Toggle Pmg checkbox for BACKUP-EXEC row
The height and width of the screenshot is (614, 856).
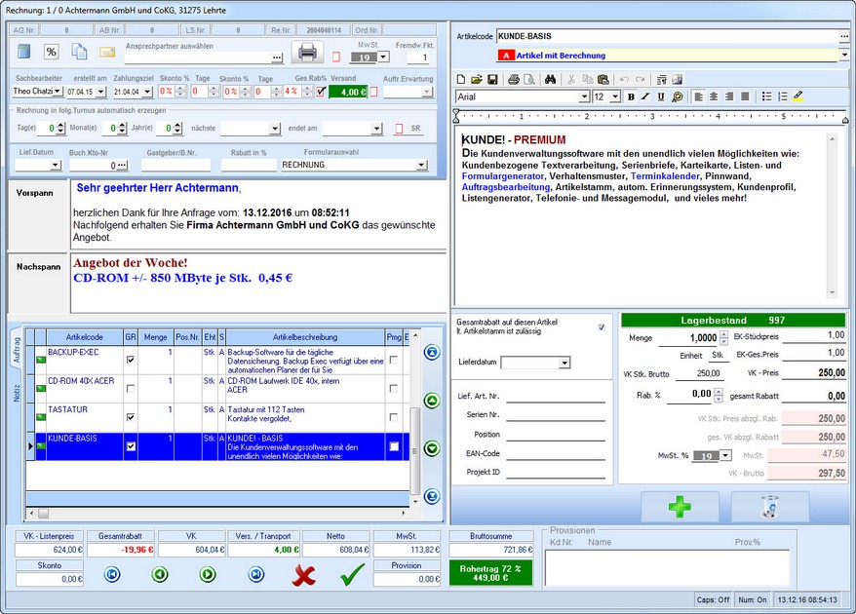coord(394,360)
